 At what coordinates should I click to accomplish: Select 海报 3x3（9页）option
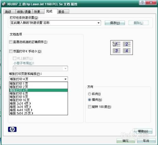(38, 107)
